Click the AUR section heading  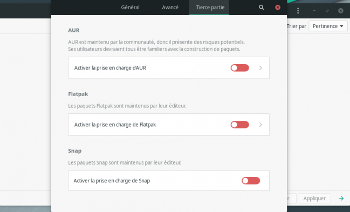point(74,30)
